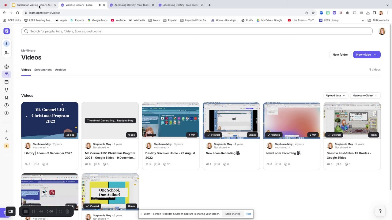Open the Chrome downloads icon
Image resolution: width=392 pixels, height=220 pixels.
[368, 13]
